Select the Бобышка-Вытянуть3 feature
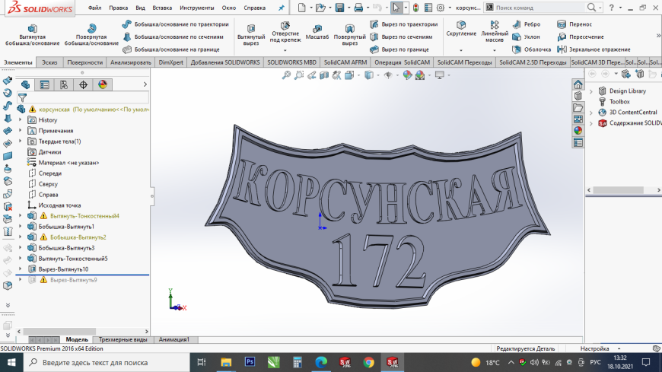The width and height of the screenshot is (662, 372). pos(61,248)
